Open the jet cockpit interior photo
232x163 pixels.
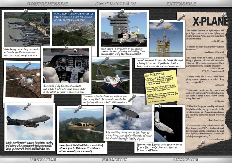click(x=66, y=66)
